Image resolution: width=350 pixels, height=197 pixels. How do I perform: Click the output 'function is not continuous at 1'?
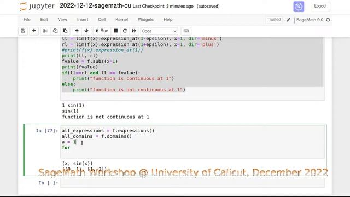106,117
